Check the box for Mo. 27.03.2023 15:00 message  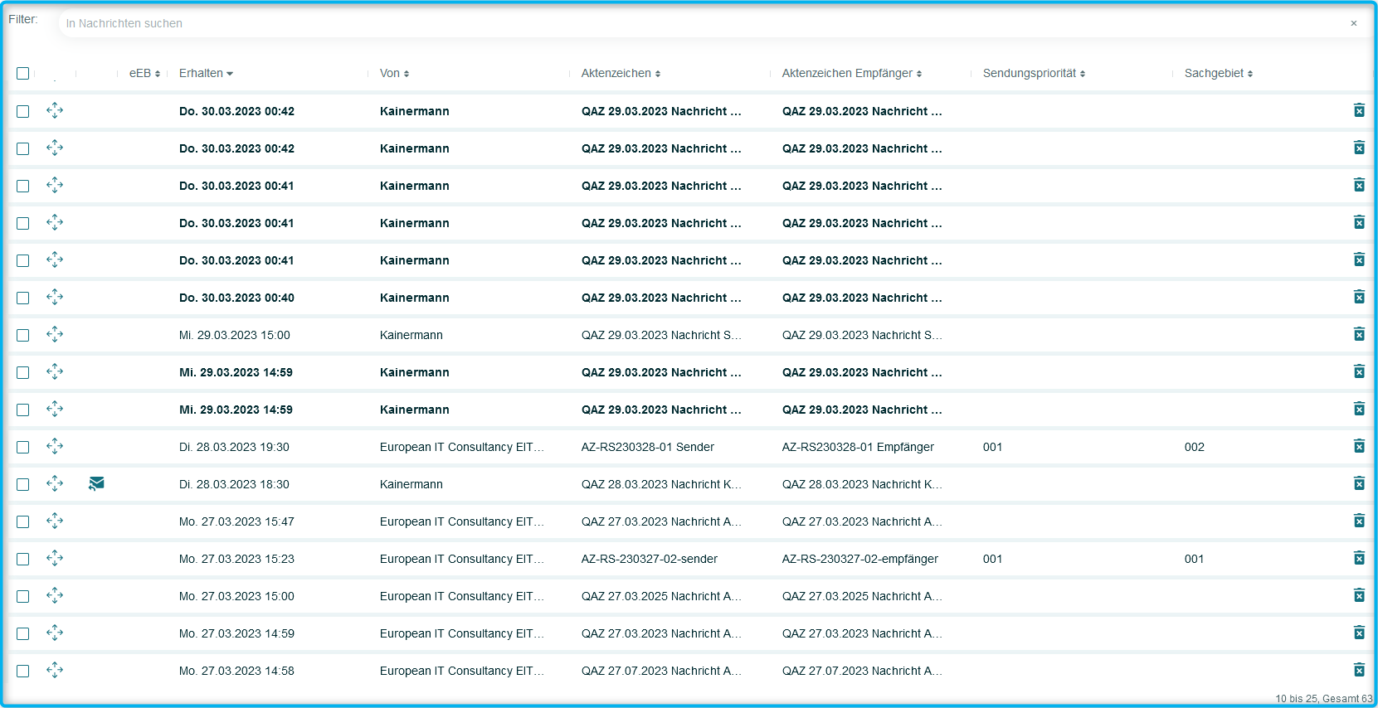pyautogui.click(x=23, y=596)
